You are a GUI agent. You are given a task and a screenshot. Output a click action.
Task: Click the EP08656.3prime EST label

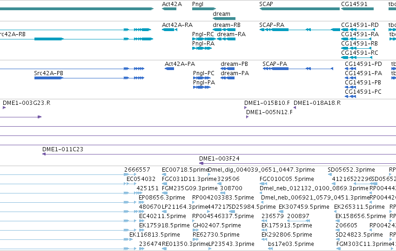[x=162, y=198]
